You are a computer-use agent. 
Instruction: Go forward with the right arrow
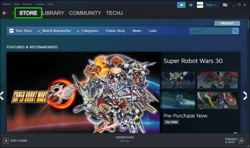click(x=13, y=13)
